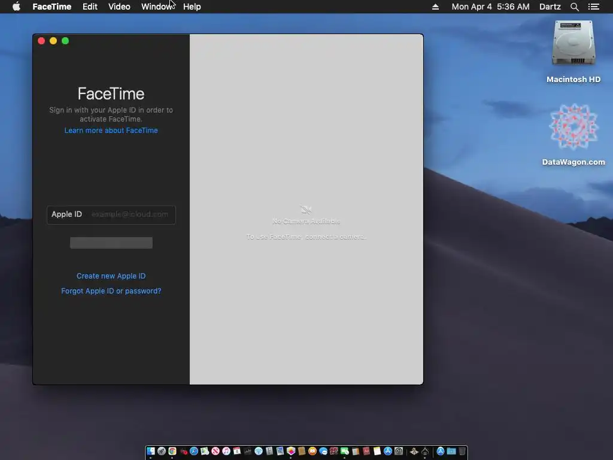Close the FaceTime window
Image resolution: width=613 pixels, height=460 pixels.
tap(41, 41)
